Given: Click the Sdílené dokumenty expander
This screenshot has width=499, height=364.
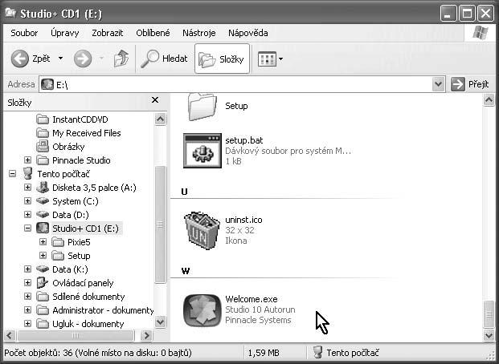Looking at the screenshot, I should tap(27, 297).
